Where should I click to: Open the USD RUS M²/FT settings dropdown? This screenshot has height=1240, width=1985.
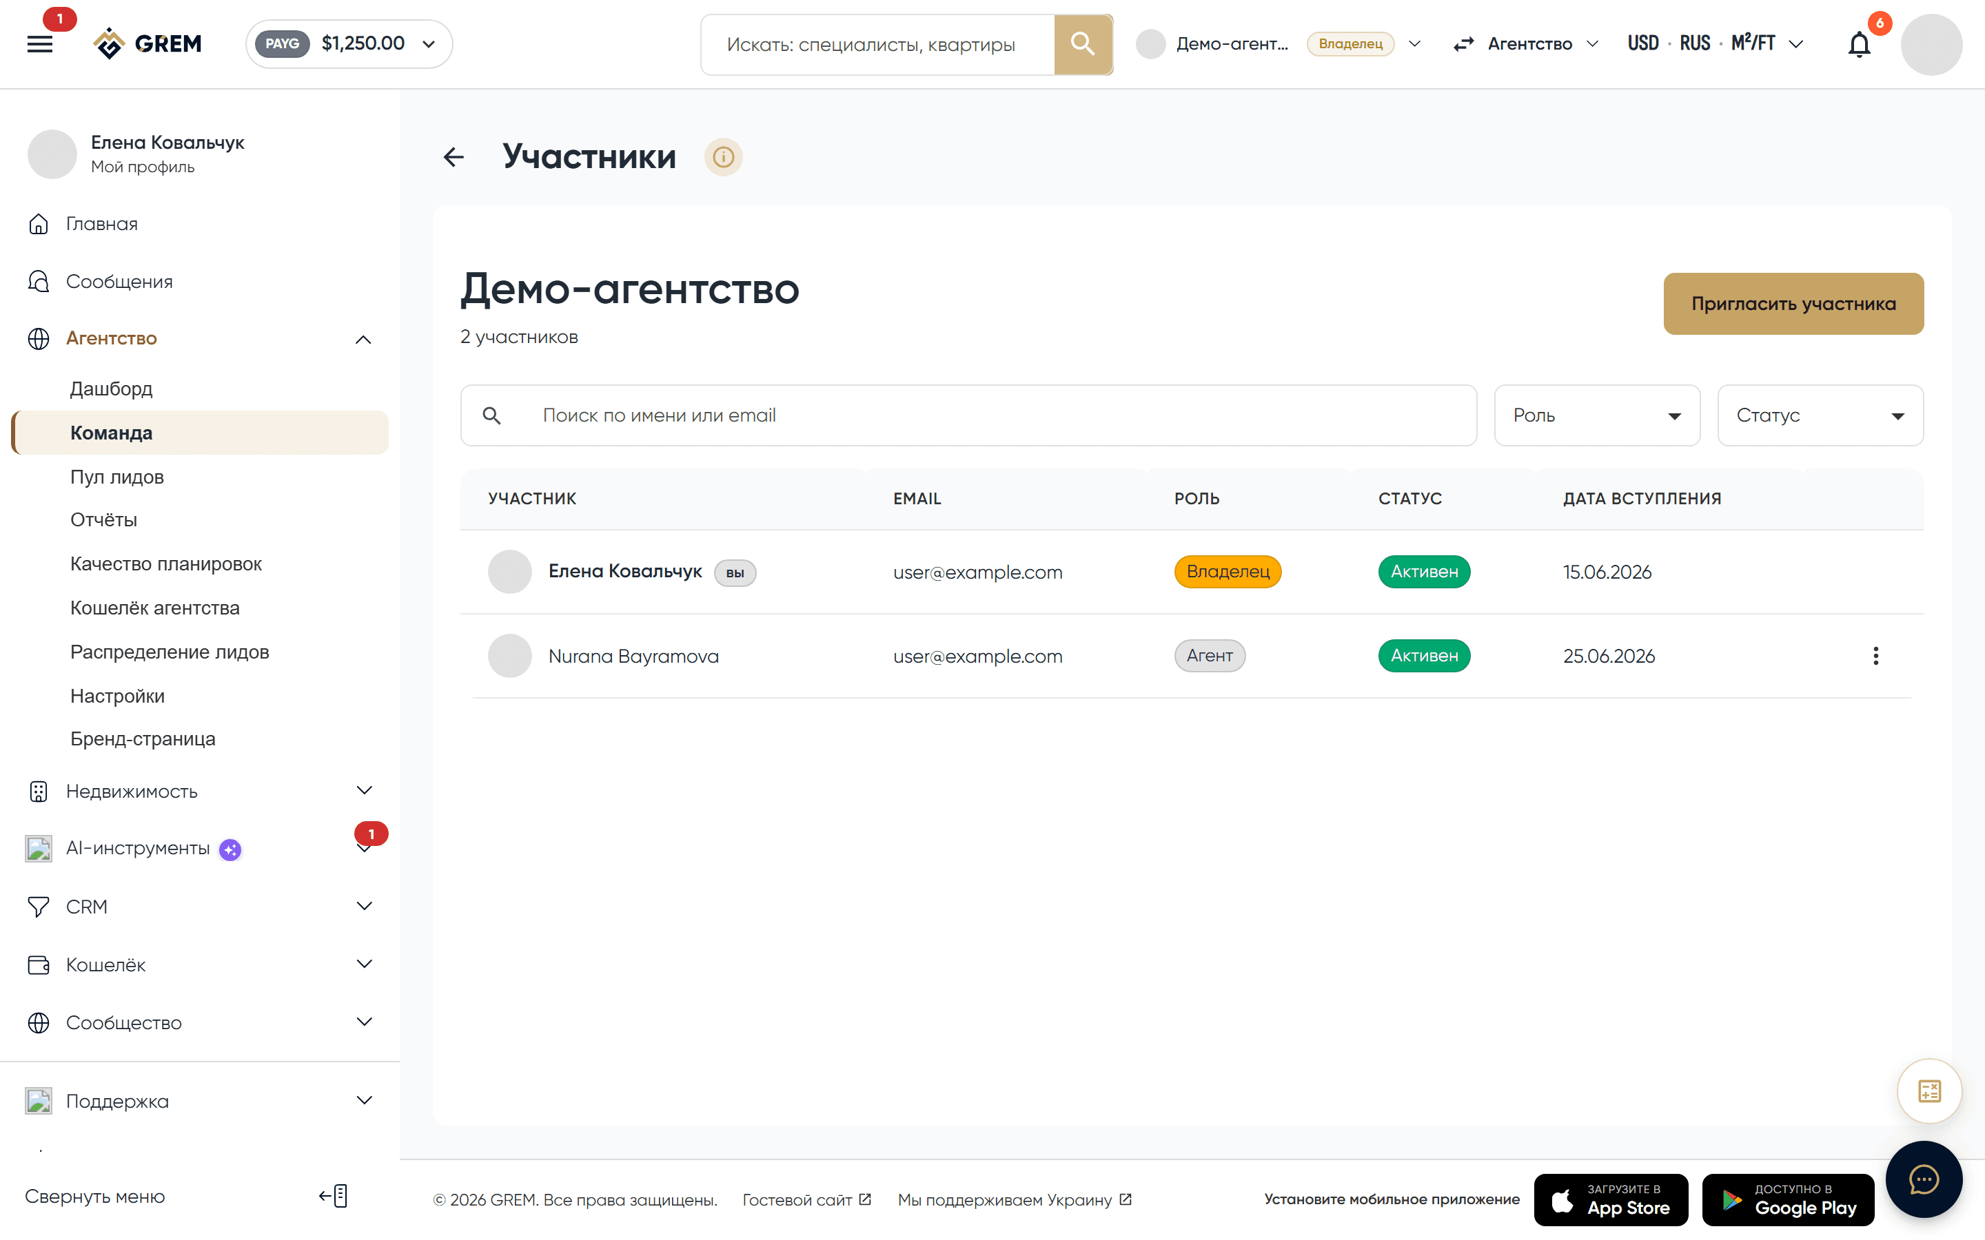[x=1715, y=43]
